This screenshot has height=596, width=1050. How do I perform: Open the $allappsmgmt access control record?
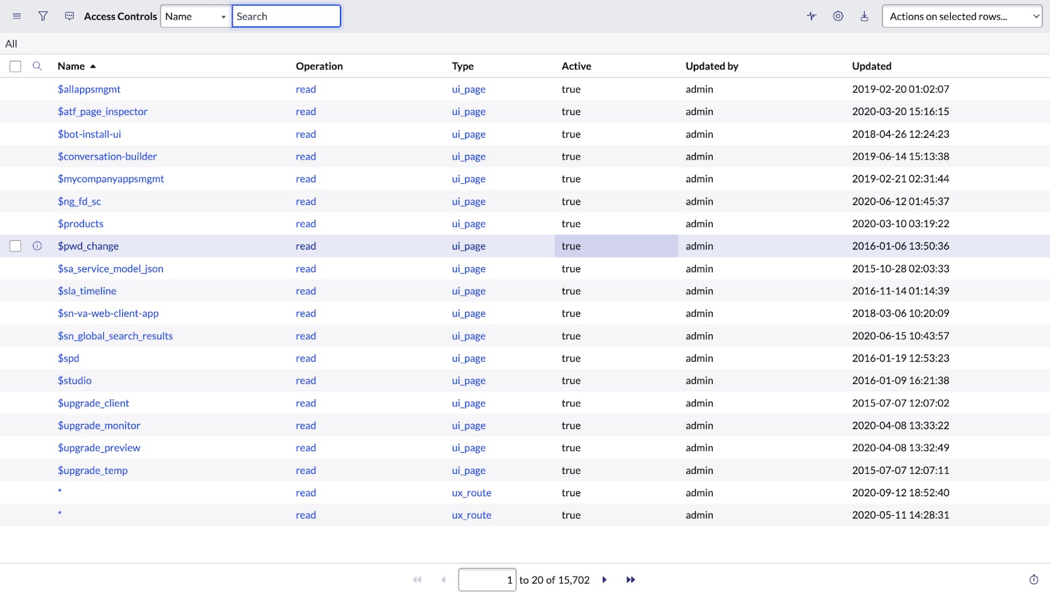[x=89, y=89]
